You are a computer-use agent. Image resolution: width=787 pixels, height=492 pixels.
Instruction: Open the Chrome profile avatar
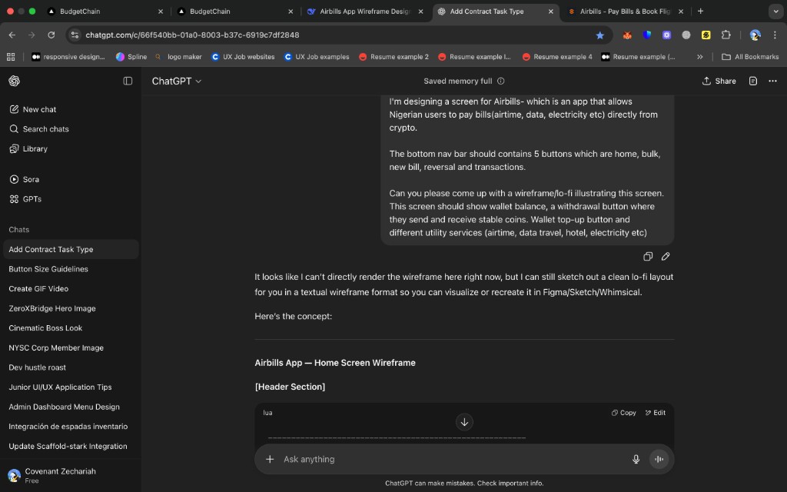755,35
